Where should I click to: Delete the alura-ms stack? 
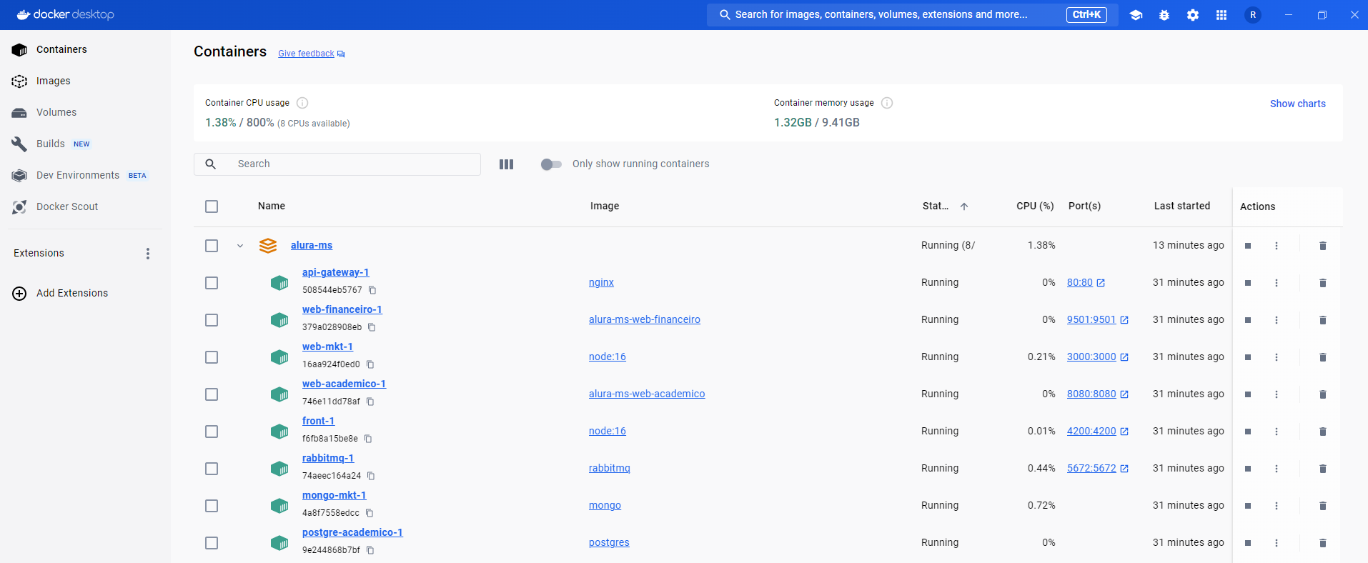[x=1323, y=246]
